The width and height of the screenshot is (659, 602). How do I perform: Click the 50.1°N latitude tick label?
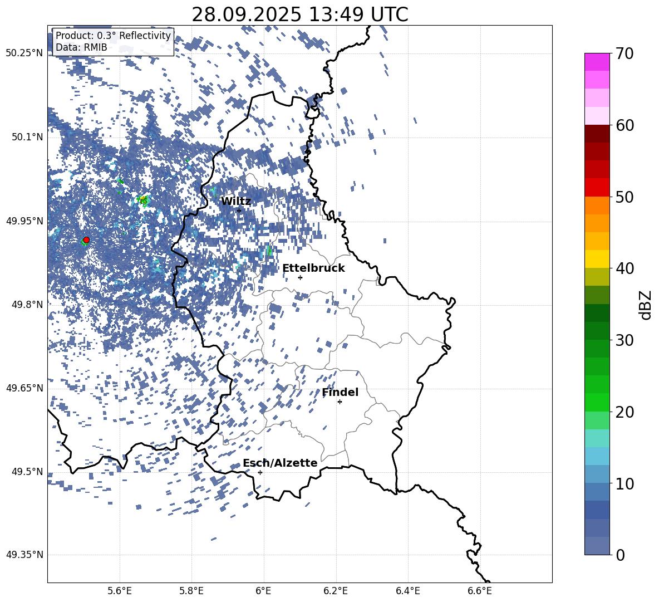(28, 137)
